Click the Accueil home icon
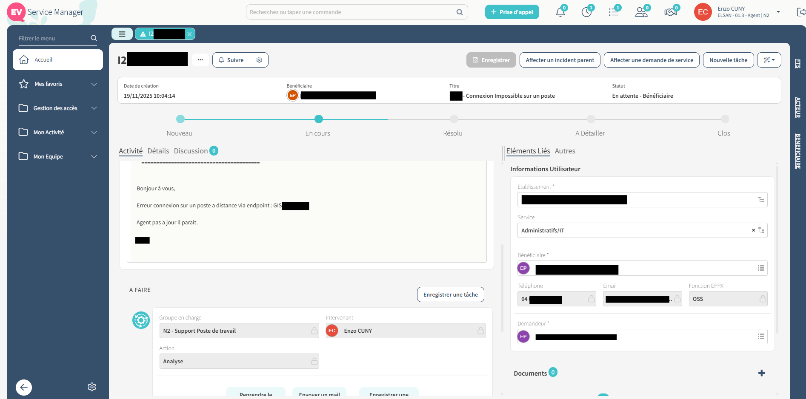Image resolution: width=806 pixels, height=399 pixels. tap(24, 59)
